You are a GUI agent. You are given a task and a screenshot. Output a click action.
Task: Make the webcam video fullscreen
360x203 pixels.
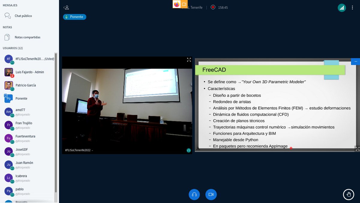[x=189, y=60]
